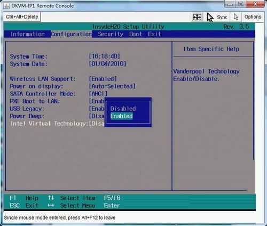Switch to the Boot tab

tap(136, 34)
